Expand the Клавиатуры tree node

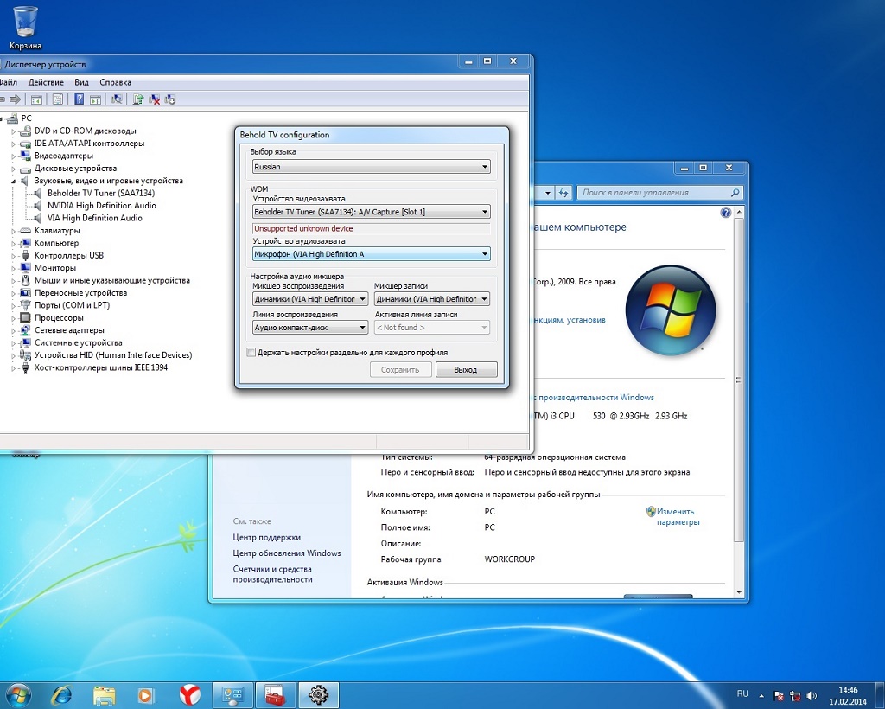[13, 231]
